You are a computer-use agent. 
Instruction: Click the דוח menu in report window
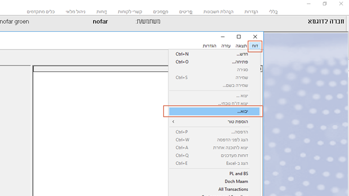pos(255,46)
